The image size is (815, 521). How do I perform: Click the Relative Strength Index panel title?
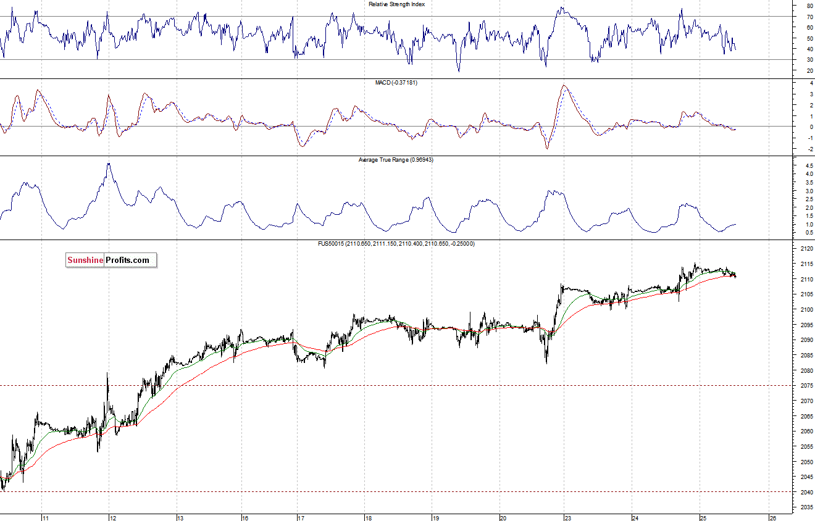coord(397,4)
